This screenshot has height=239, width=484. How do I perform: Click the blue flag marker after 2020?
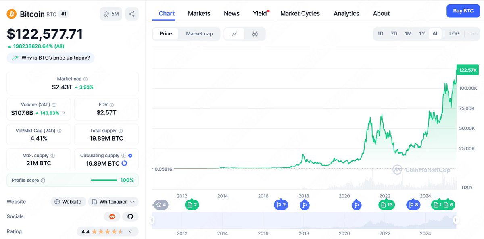click(x=356, y=204)
